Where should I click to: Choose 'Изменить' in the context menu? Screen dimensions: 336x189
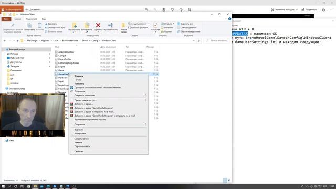click(x=79, y=83)
